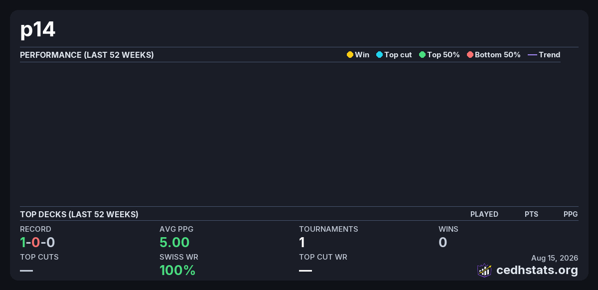The height and width of the screenshot is (290, 598).
Task: Click the 1-0-0 record value
Action: tap(37, 243)
